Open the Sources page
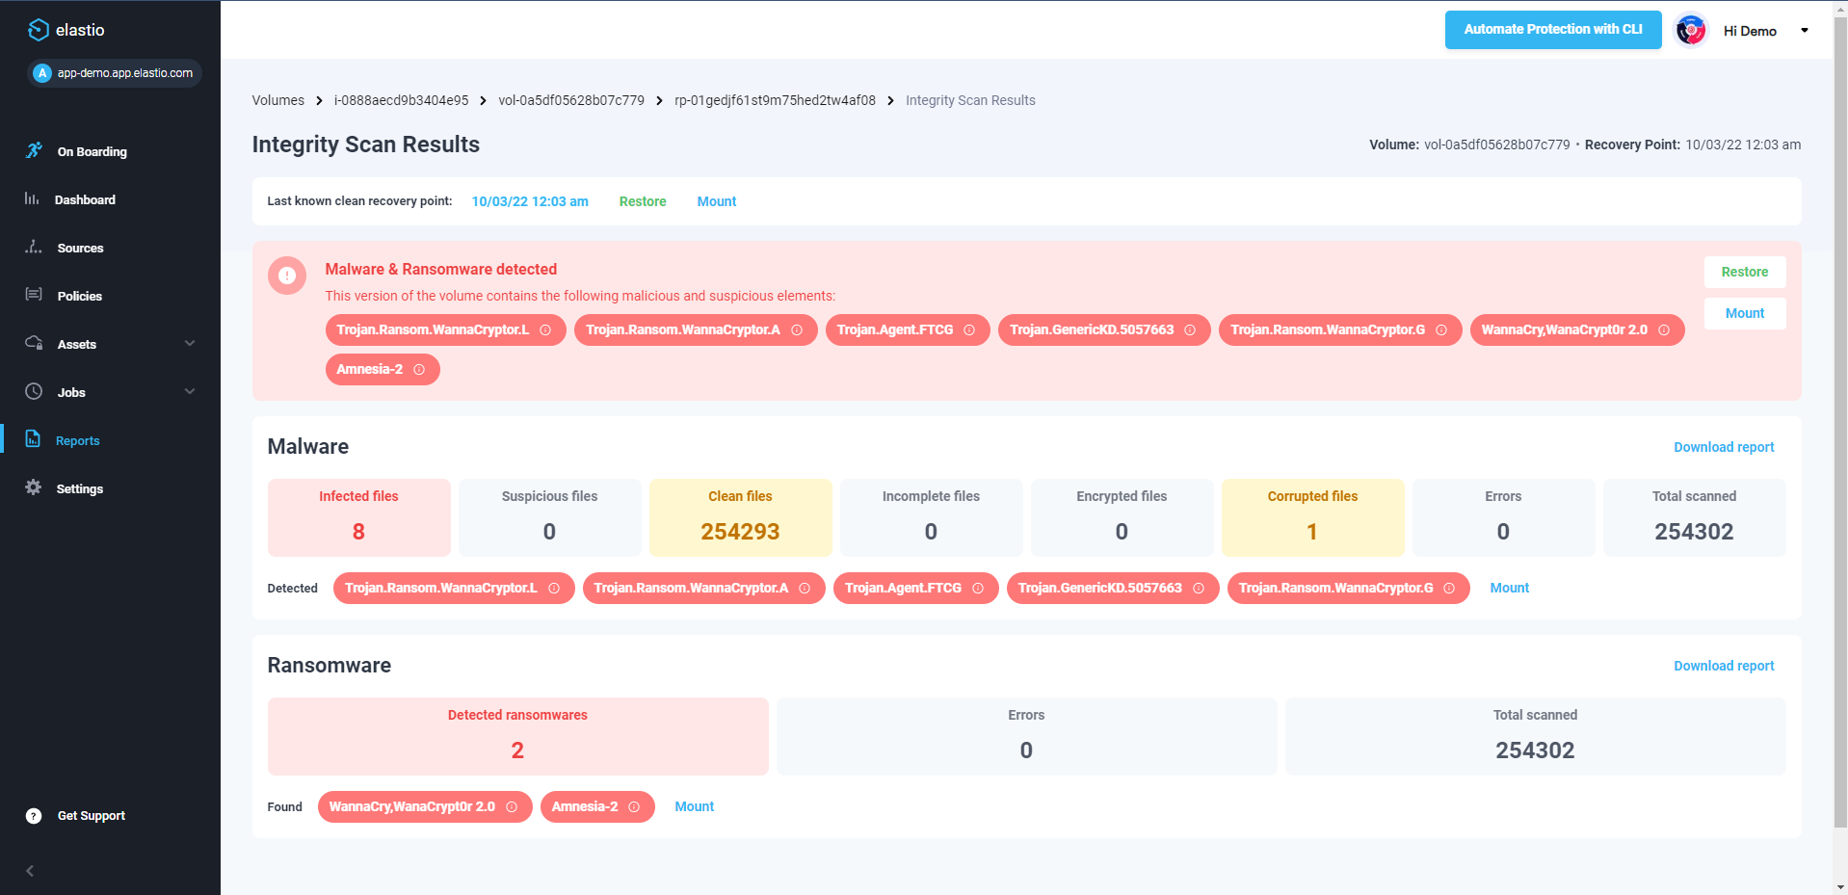 (x=34, y=248)
